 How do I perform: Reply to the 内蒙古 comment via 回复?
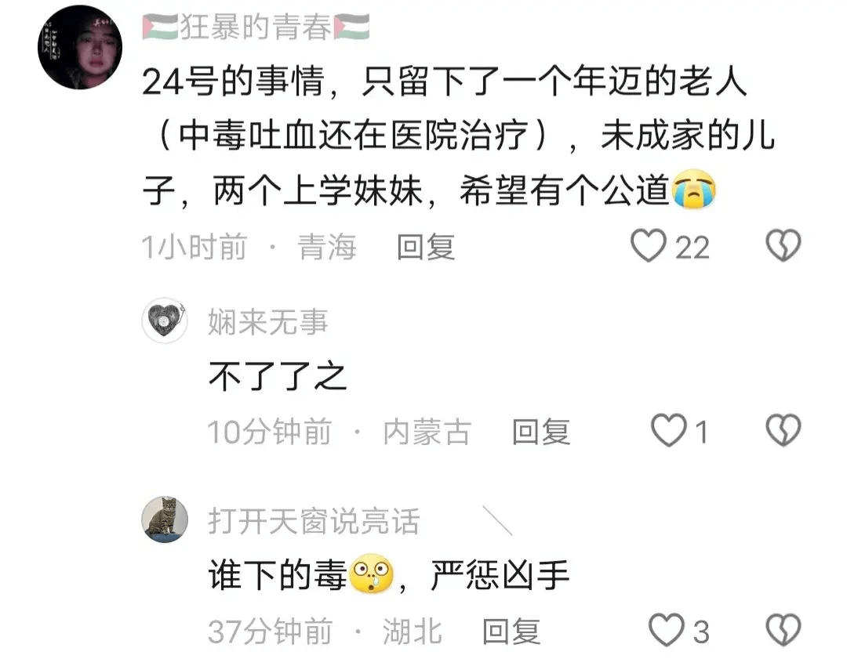point(540,432)
